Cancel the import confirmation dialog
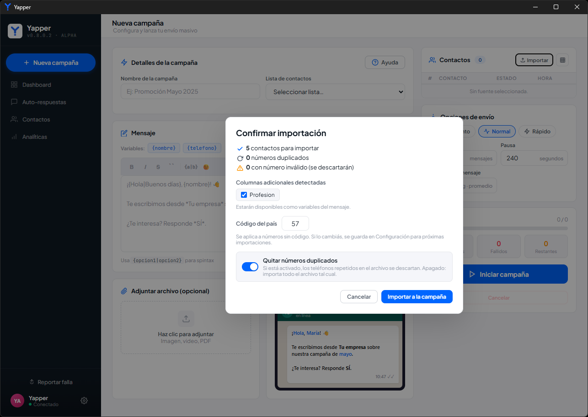 pos(359,296)
